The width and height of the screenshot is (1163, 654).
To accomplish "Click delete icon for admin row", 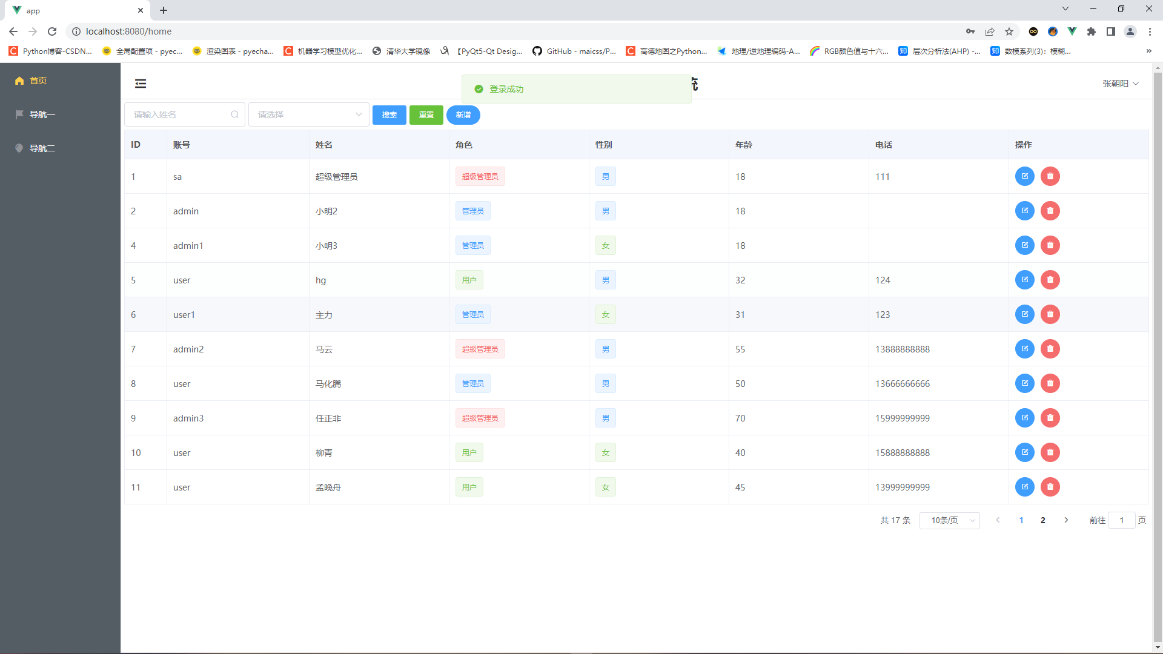I will 1050,211.
